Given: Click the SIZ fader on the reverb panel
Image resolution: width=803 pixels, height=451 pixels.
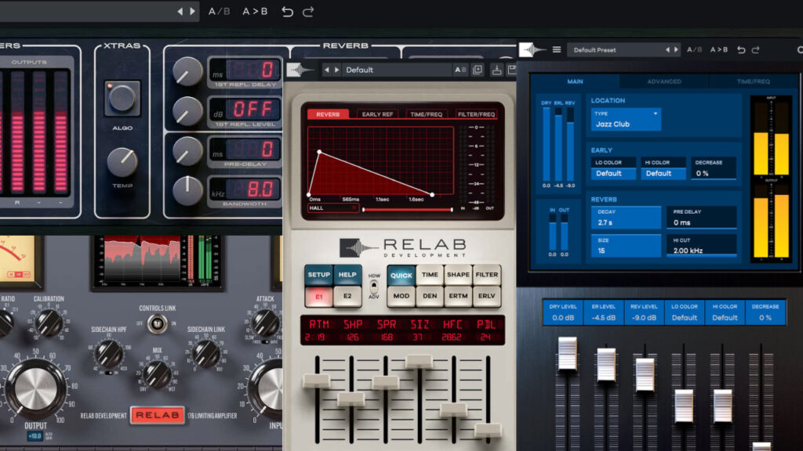Looking at the screenshot, I should (x=419, y=361).
